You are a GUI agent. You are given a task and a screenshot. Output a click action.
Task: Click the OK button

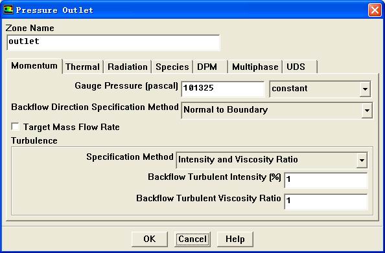tap(150, 239)
